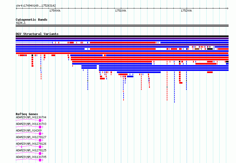Select the brown structural variant feature
The image size is (236, 163).
(198, 49)
